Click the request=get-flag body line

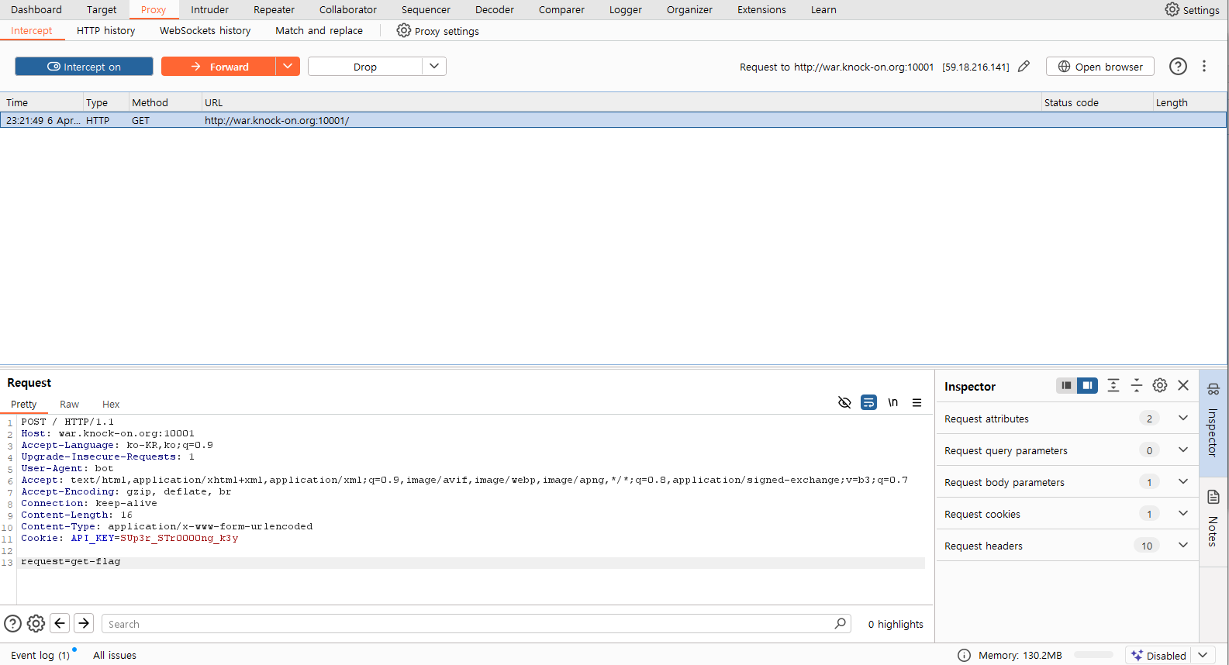71,561
